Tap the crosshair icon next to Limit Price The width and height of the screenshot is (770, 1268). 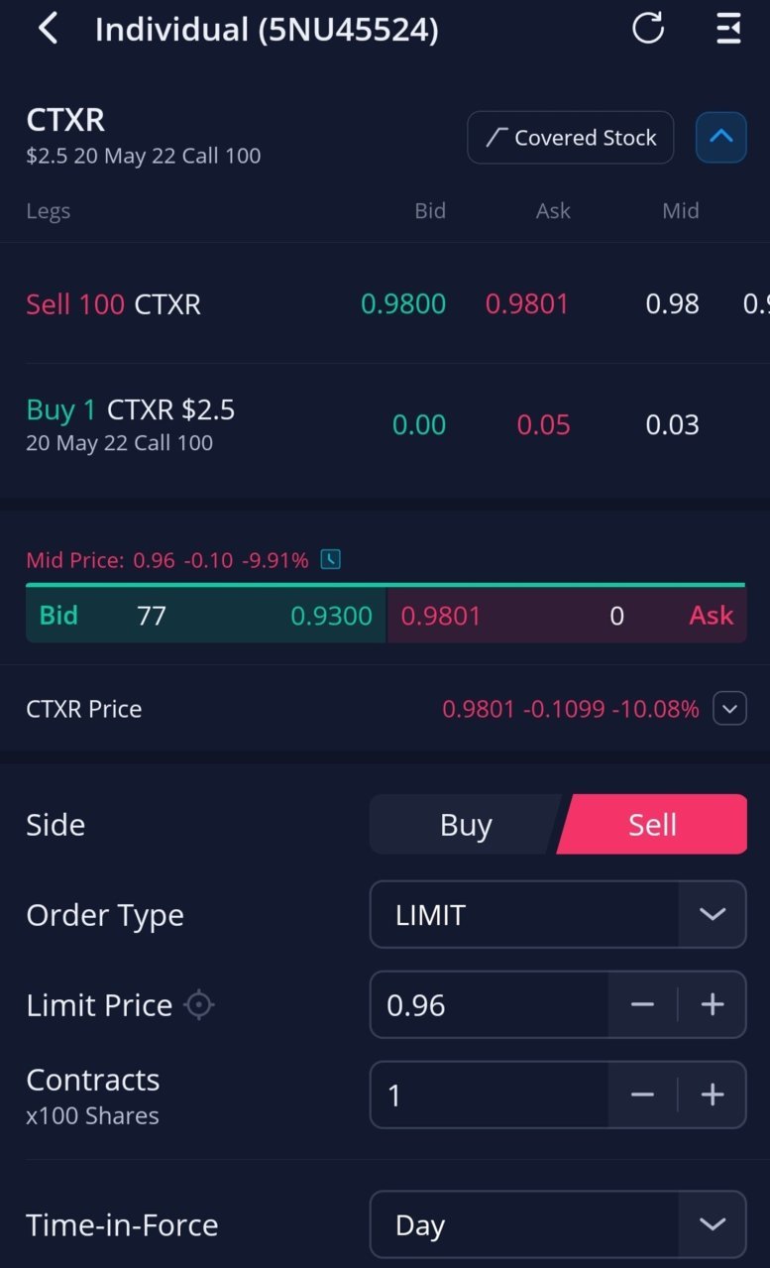click(199, 1005)
